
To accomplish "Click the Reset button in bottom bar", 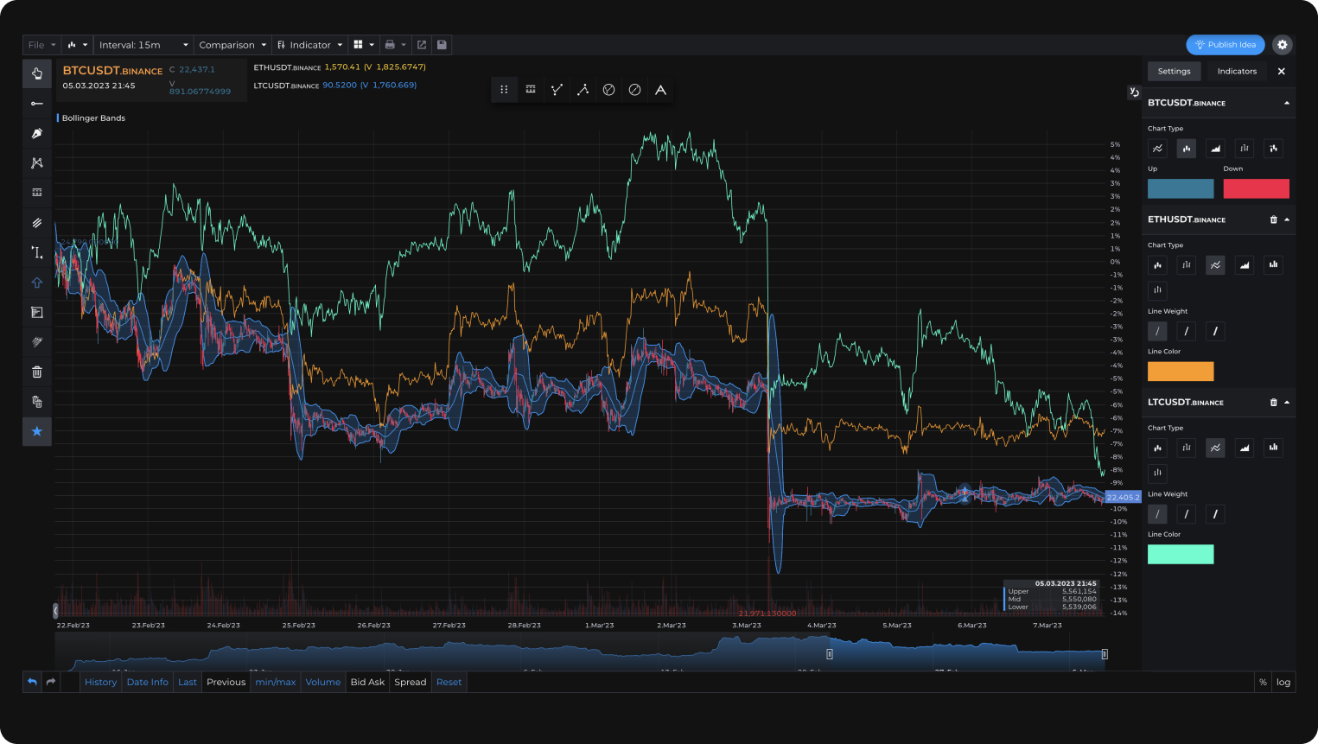I will [449, 682].
